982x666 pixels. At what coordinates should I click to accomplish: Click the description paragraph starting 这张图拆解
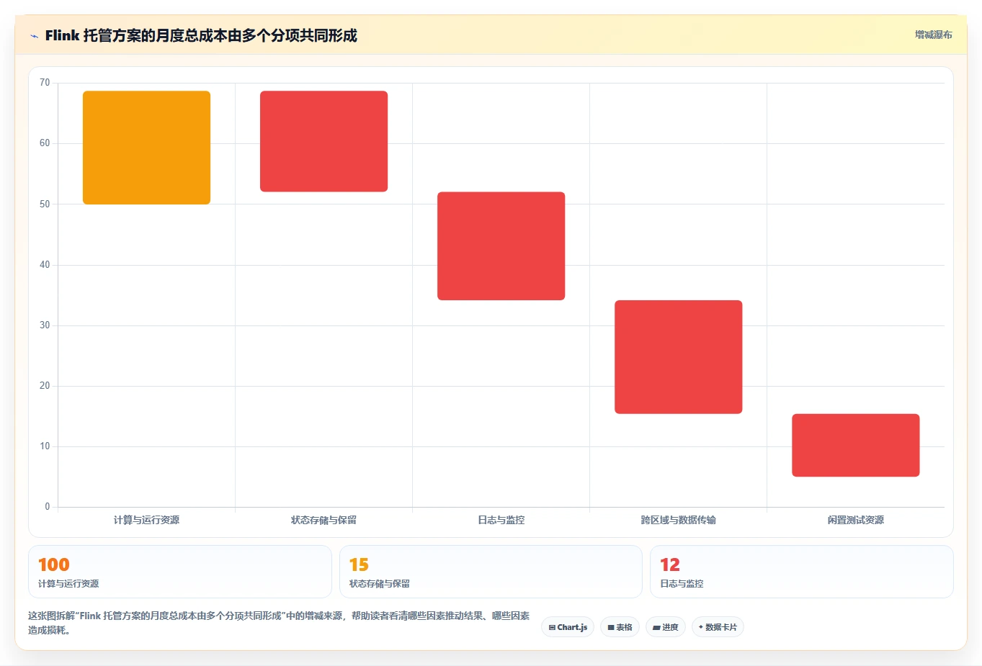[279, 623]
